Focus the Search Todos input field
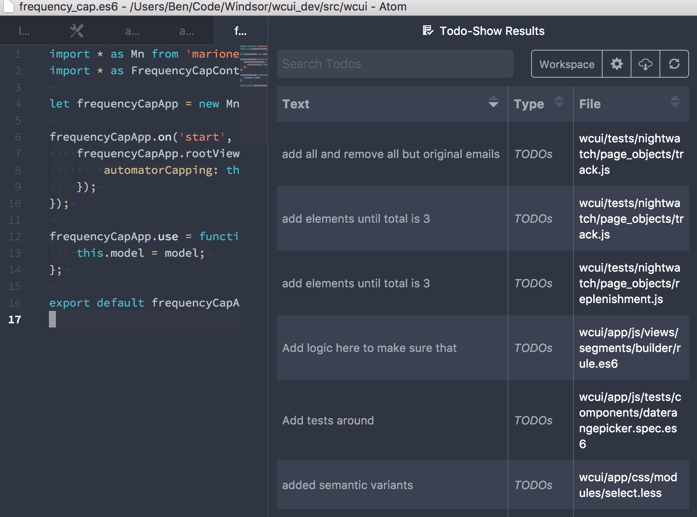 pos(395,64)
